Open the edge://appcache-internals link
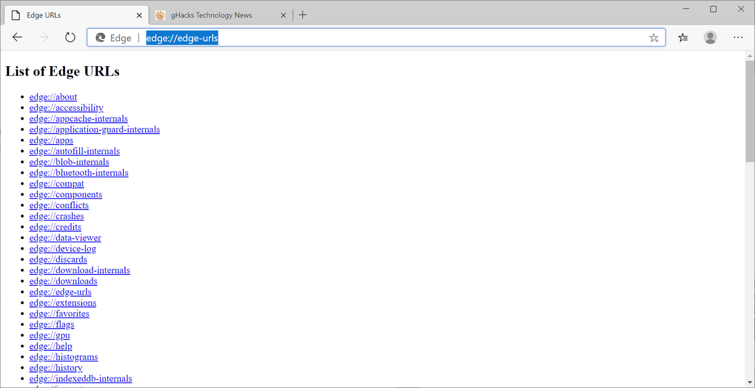The height and width of the screenshot is (388, 755). tap(79, 119)
